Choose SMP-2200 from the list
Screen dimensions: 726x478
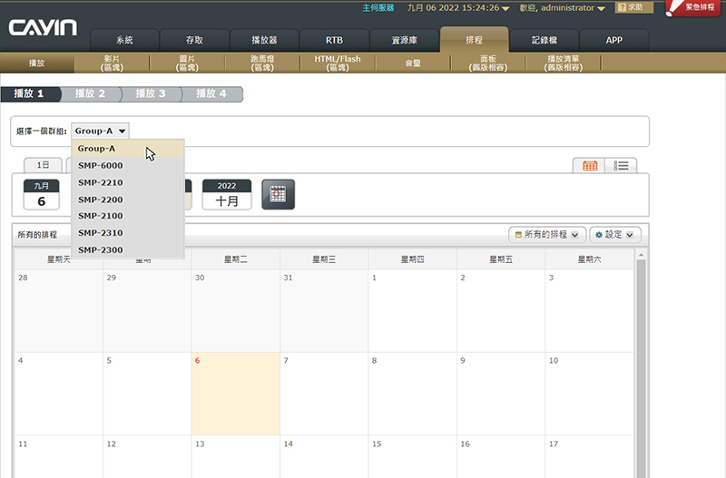click(128, 200)
